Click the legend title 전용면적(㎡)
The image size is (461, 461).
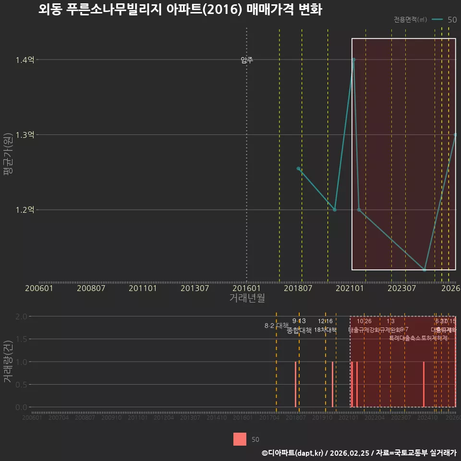pyautogui.click(x=411, y=19)
